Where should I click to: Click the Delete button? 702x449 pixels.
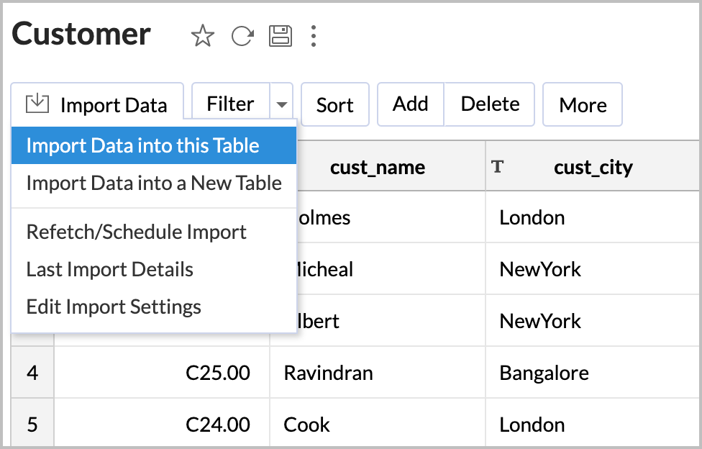click(x=490, y=104)
